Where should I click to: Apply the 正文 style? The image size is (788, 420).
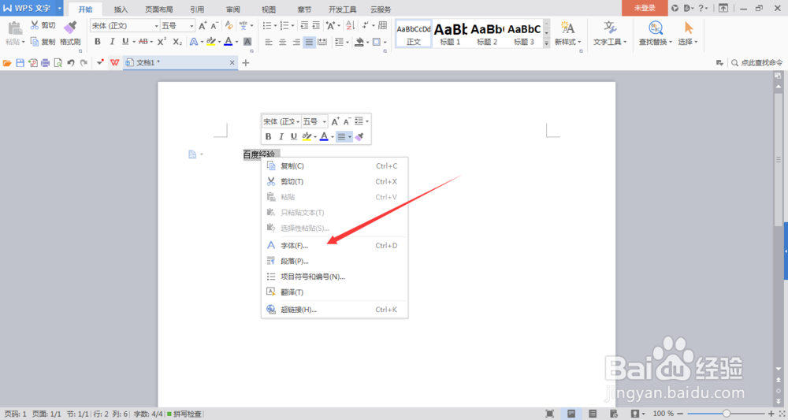[x=414, y=34]
